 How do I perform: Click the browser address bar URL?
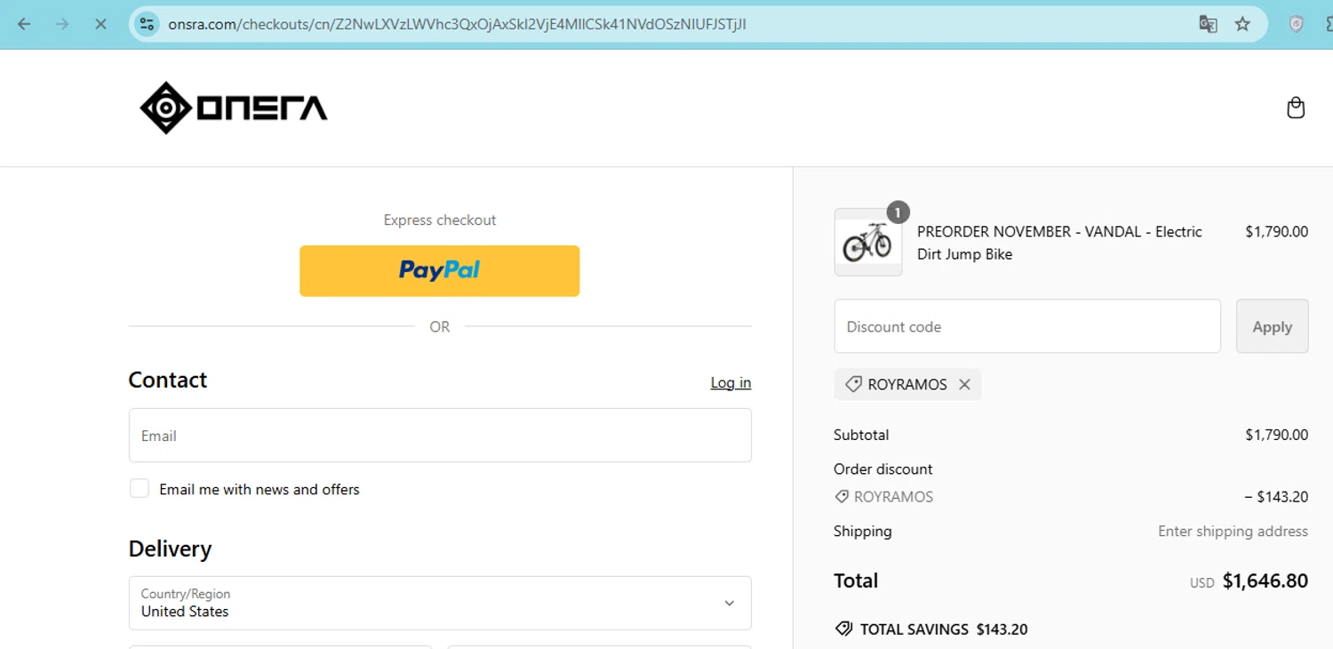tap(457, 24)
